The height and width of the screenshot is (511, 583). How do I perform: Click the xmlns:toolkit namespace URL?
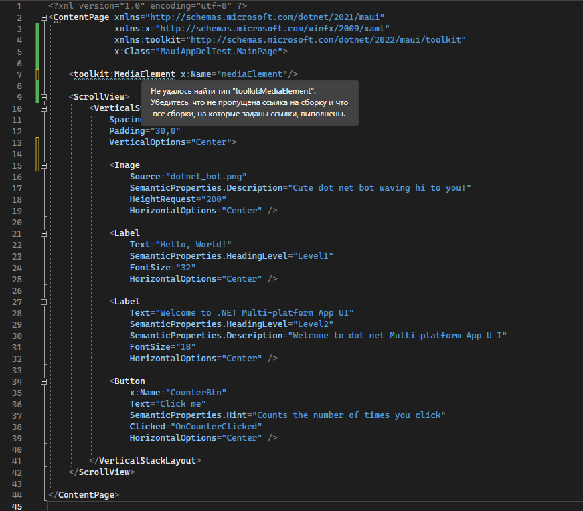(326, 39)
